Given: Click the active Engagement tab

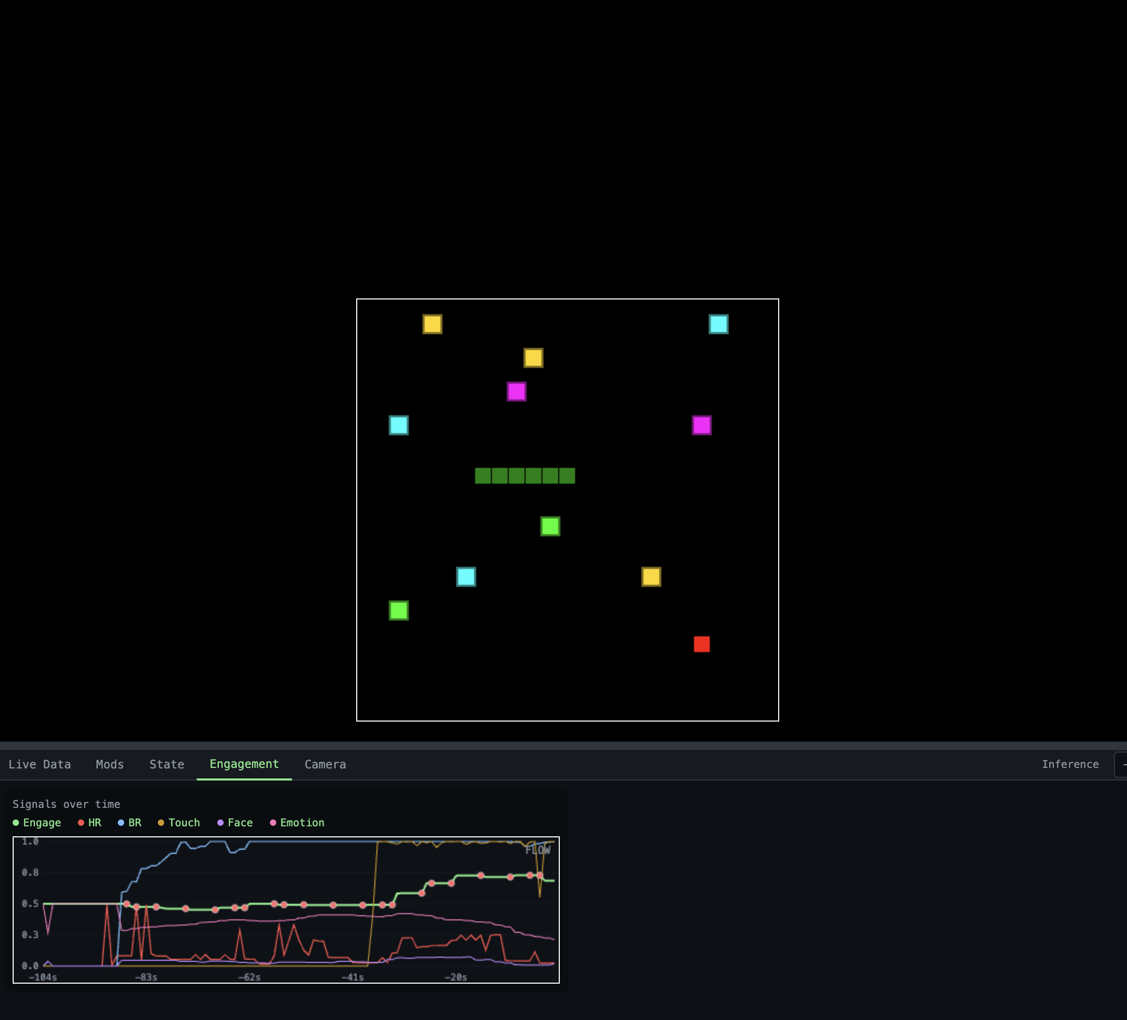Looking at the screenshot, I should coord(244,764).
